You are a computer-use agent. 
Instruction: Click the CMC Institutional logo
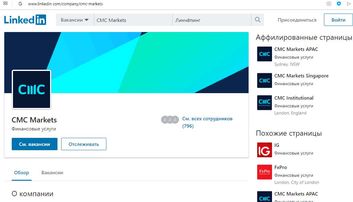coord(265,103)
